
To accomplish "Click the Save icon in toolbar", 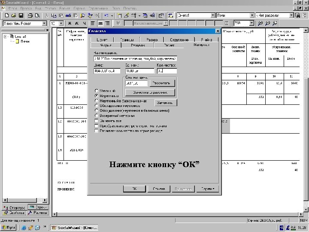I will [21, 15].
